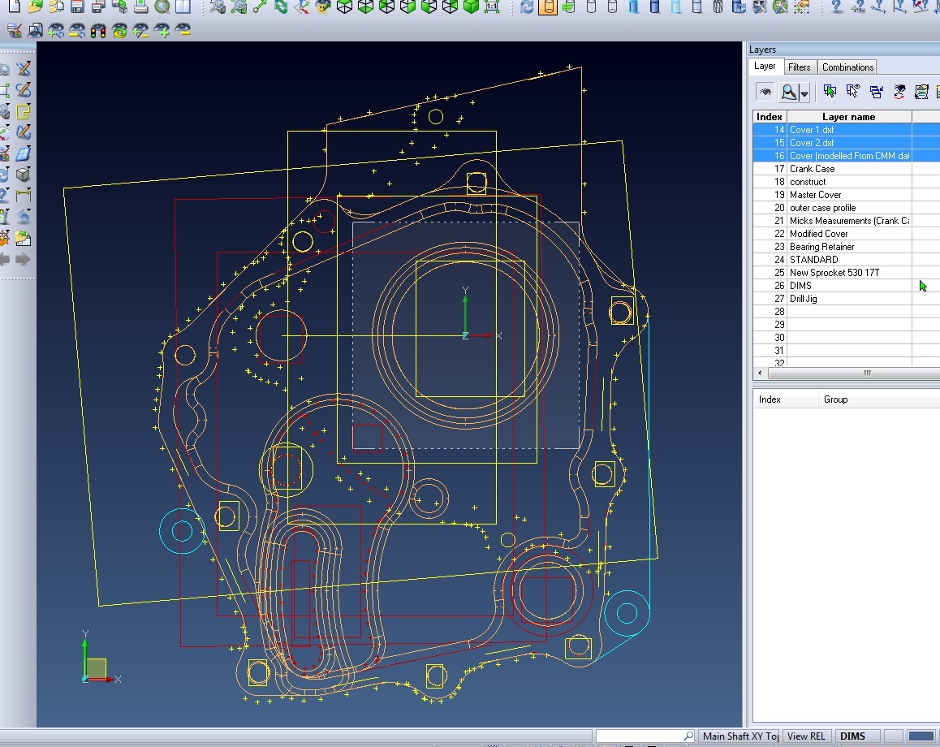Open the magnifier search dropdown arrow
The image size is (940, 747).
tap(804, 93)
